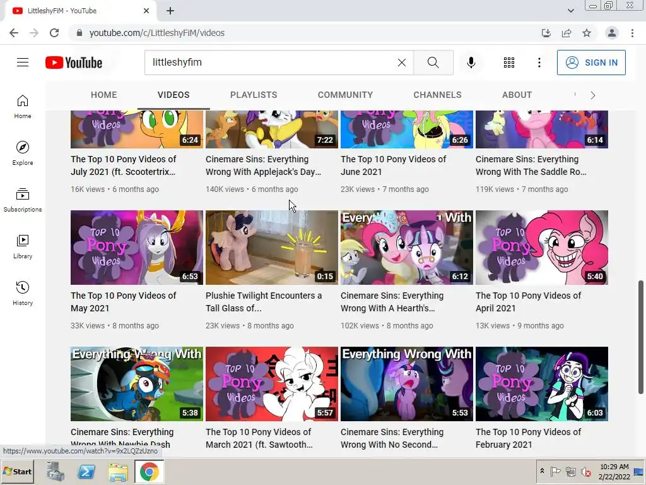This screenshot has width=646, height=485.
Task: Open a new browser tab
Action: (170, 11)
